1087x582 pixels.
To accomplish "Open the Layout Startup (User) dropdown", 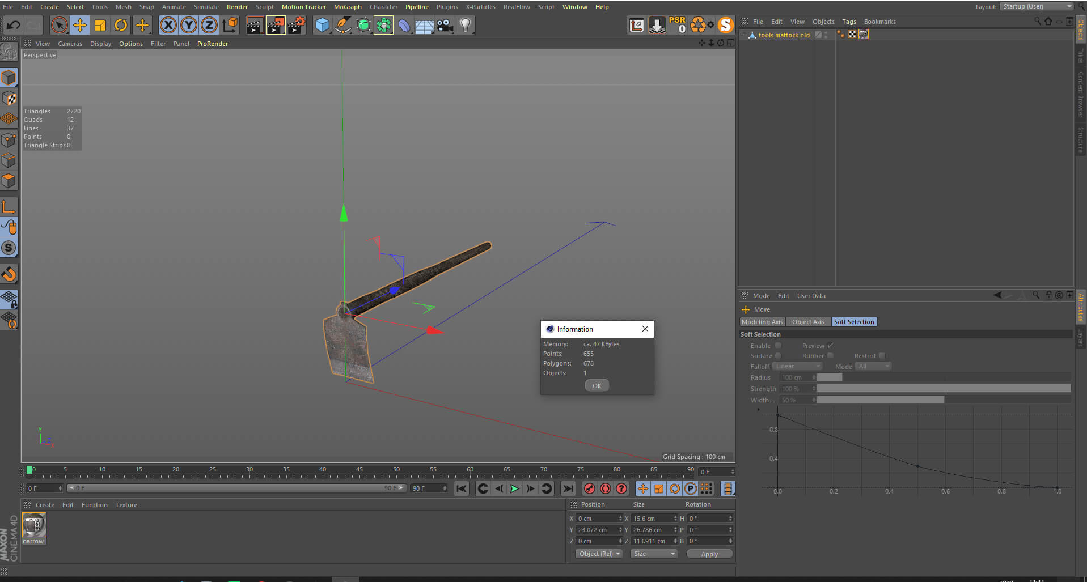I will tap(1037, 6).
